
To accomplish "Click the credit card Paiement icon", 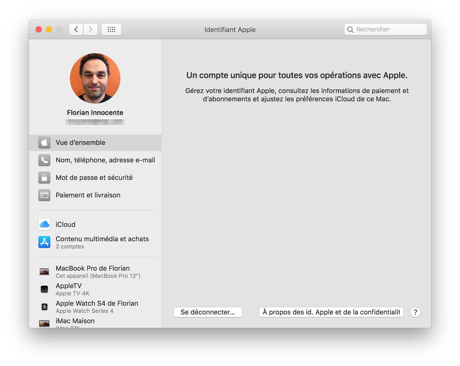I will [44, 195].
